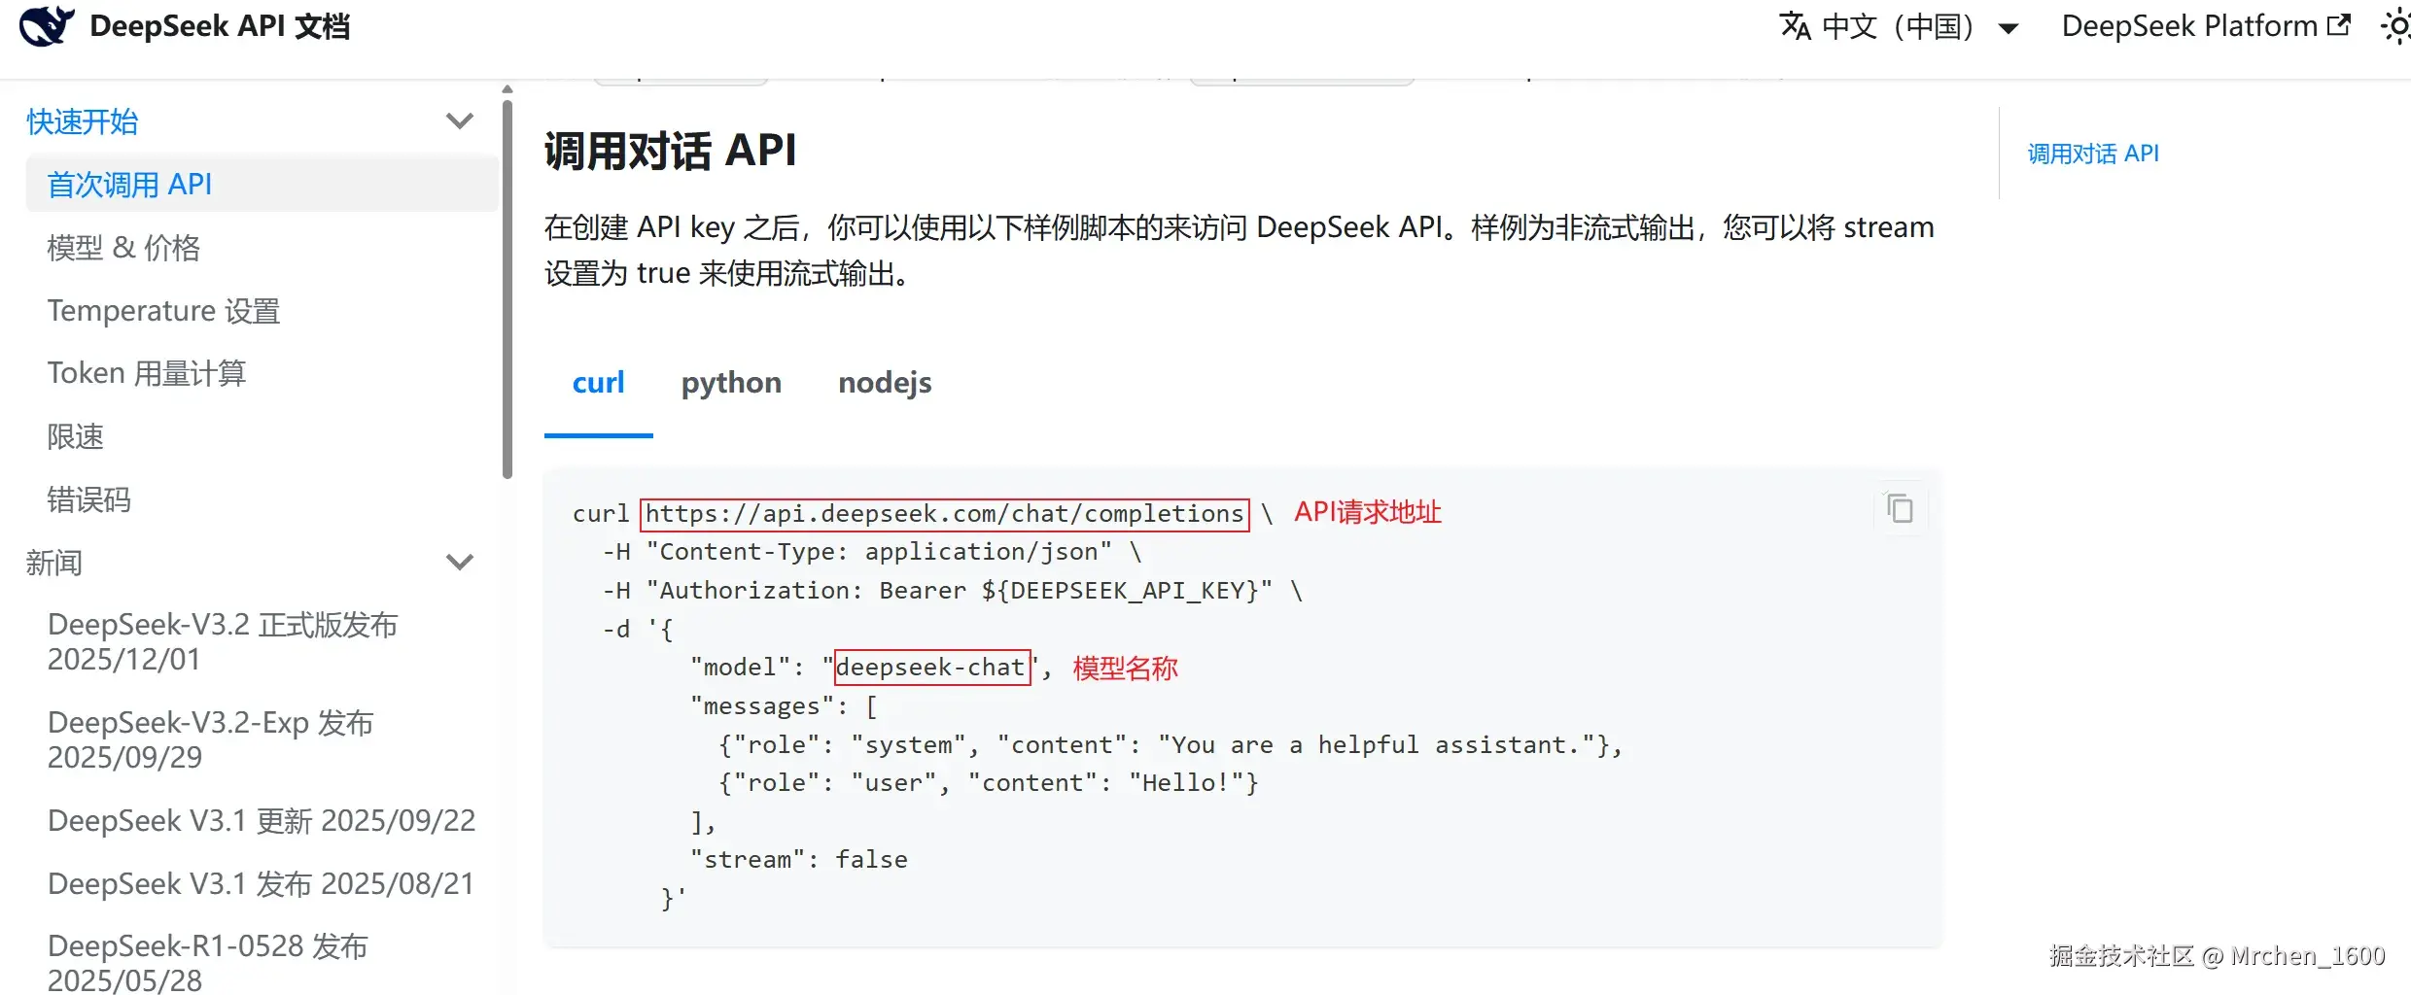
Task: Open the Token 用量计算 page
Action: pyautogui.click(x=147, y=373)
